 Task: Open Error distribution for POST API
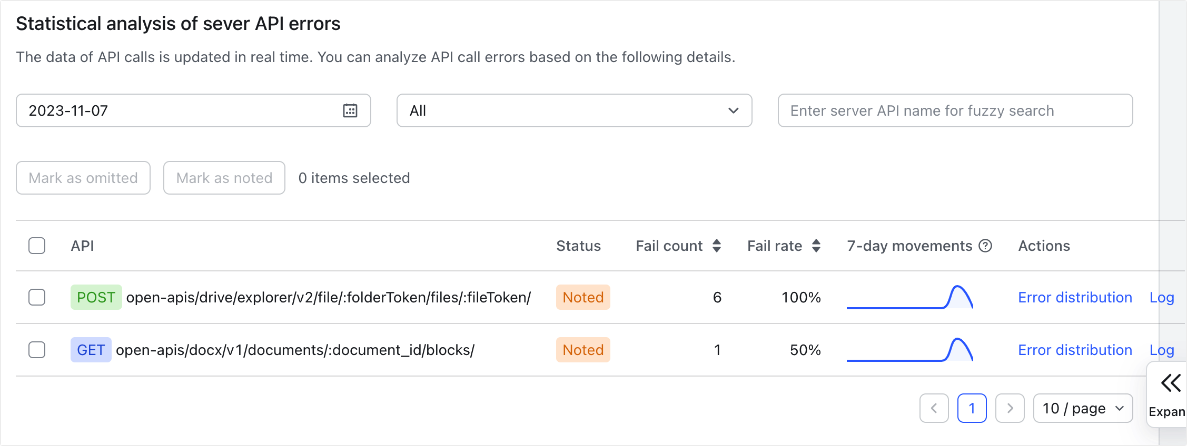coord(1075,297)
